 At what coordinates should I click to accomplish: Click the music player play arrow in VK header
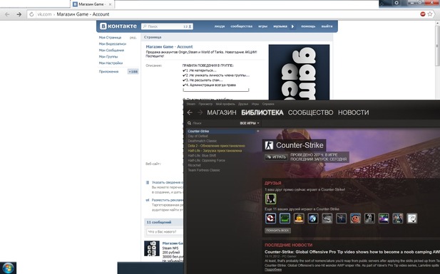[292, 26]
